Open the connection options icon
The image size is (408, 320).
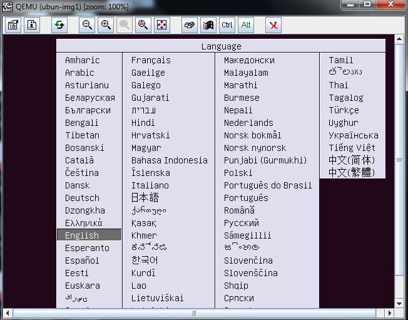point(13,25)
